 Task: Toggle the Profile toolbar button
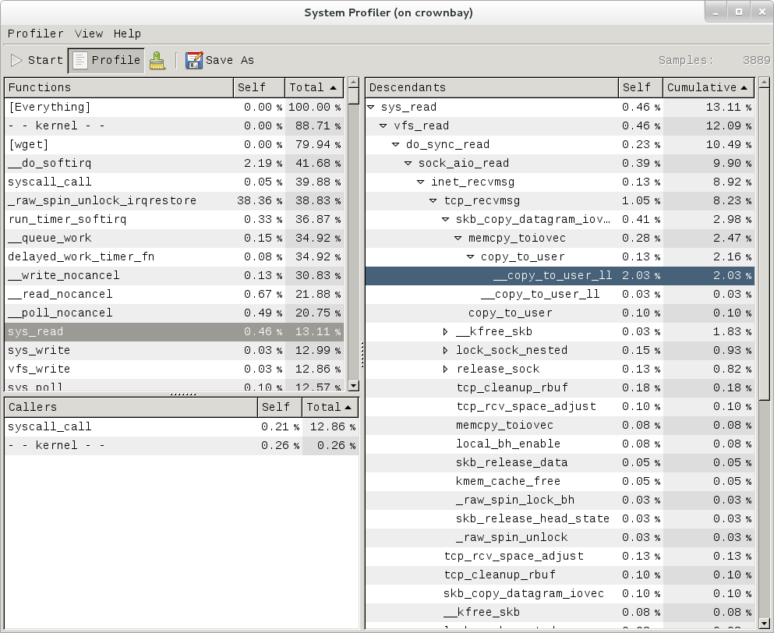click(106, 60)
